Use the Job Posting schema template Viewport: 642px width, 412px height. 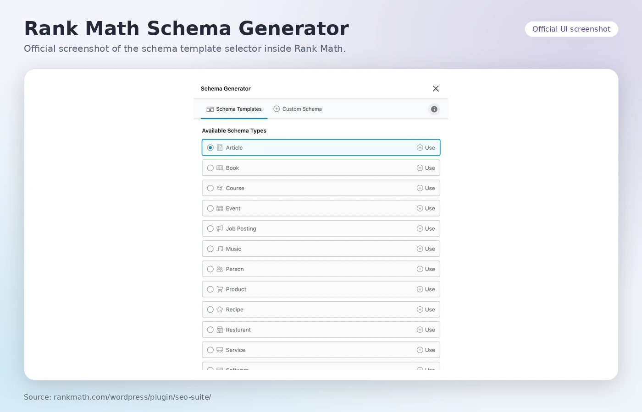[426, 228]
